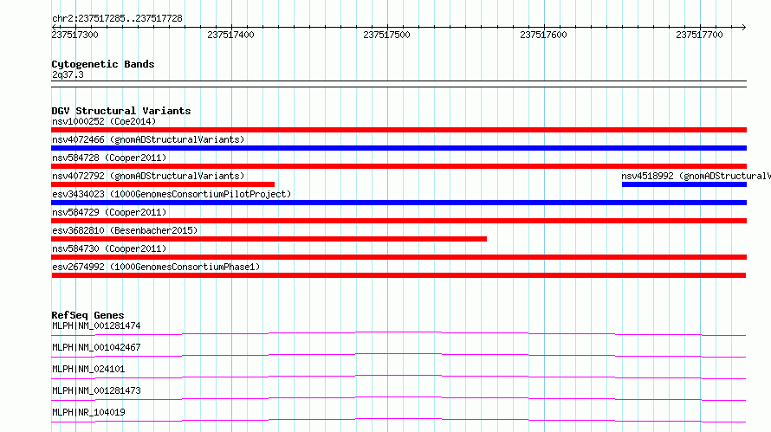Click the red bar of nsv584730
This screenshot has width=771, height=432.
pos(398,257)
